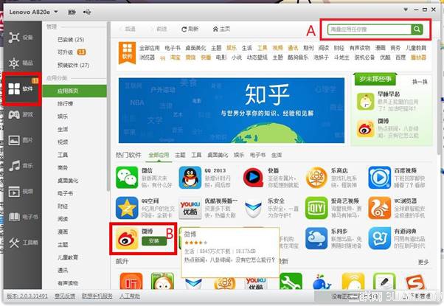Click the green search magnifier button
The width and height of the screenshot is (444, 306).
(x=417, y=29)
